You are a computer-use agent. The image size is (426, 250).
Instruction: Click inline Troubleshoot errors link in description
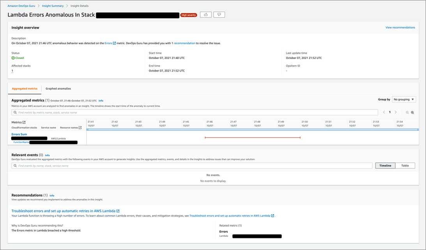coord(232,216)
